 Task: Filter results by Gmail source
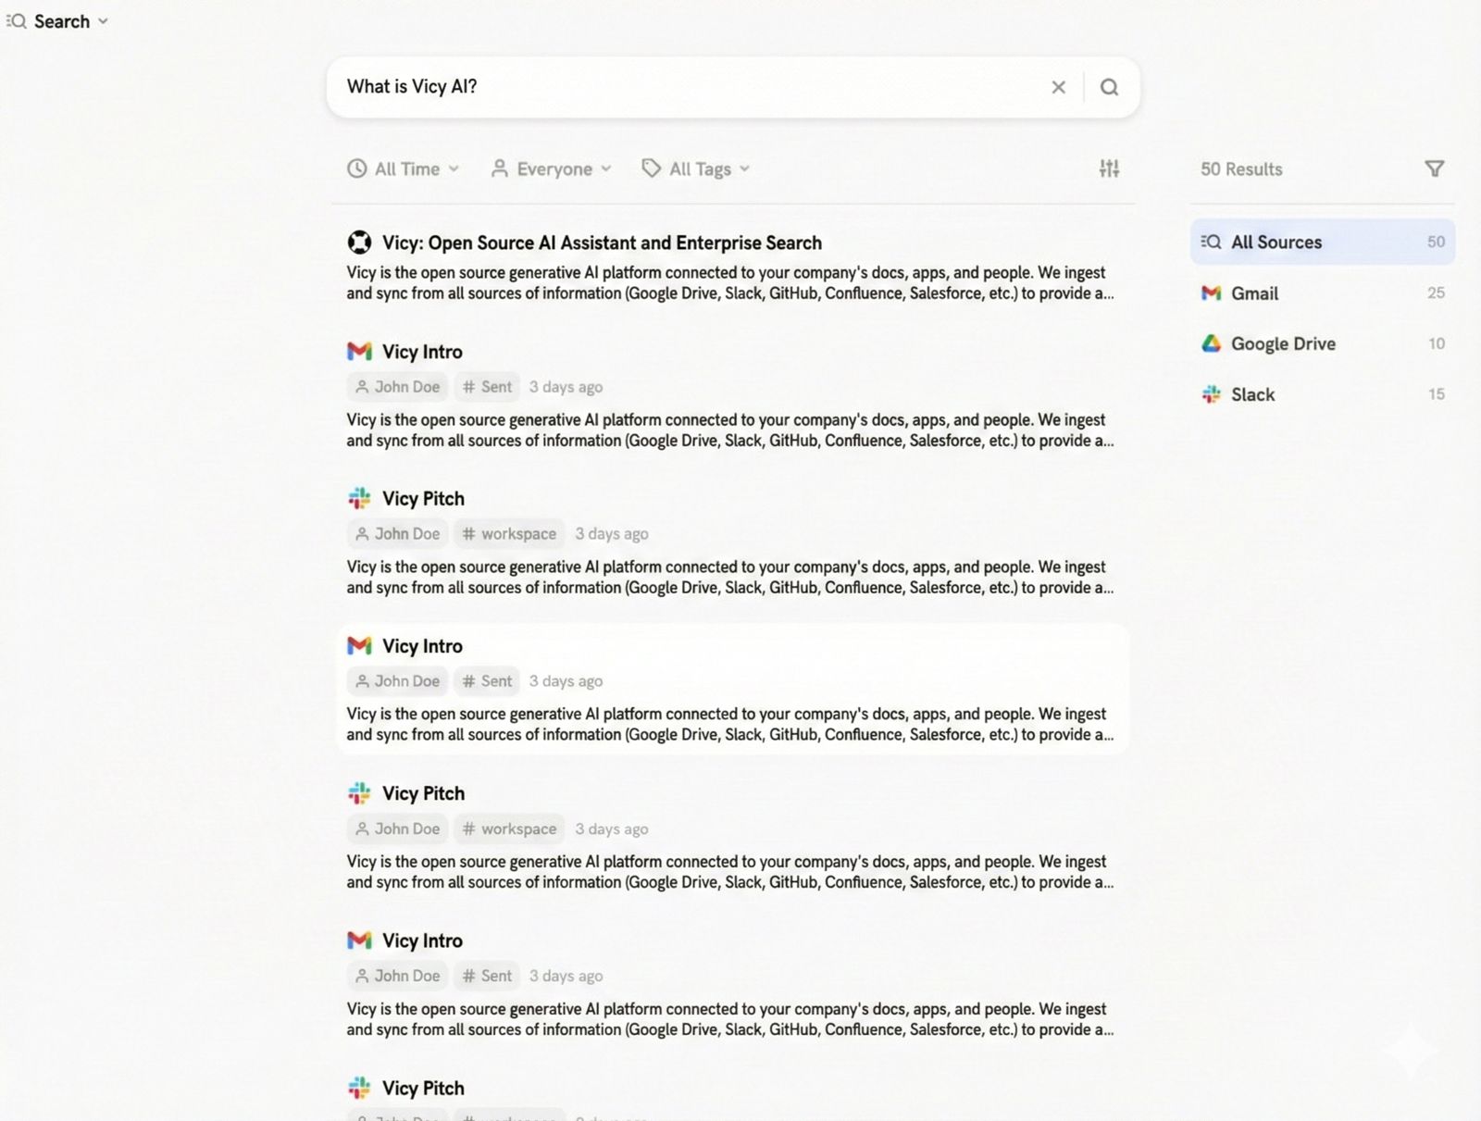pyautogui.click(x=1254, y=293)
